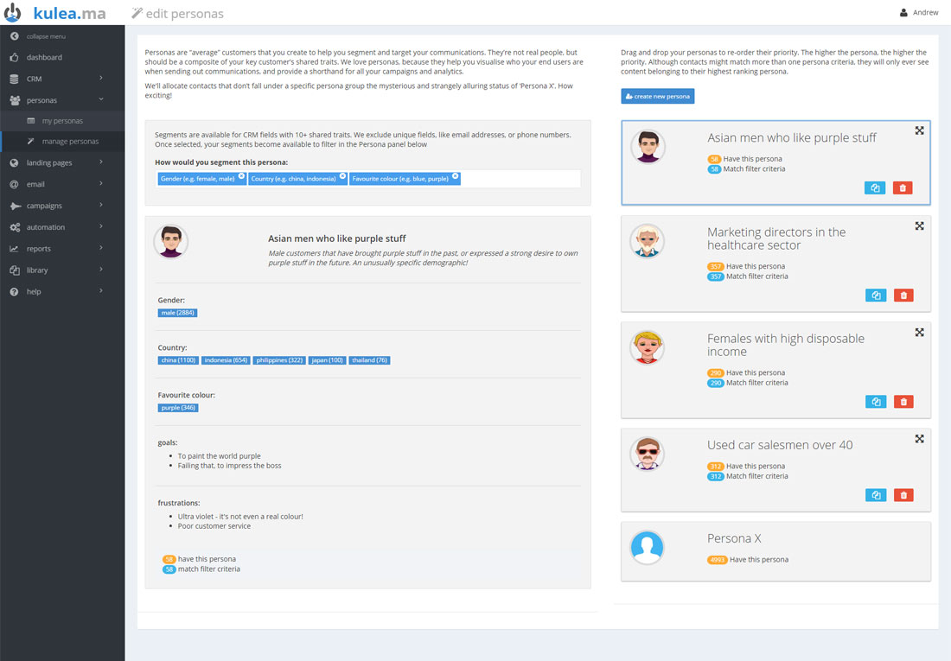Copy the Used car salesmen over 40 persona
The image size is (951, 661).
pos(875,495)
